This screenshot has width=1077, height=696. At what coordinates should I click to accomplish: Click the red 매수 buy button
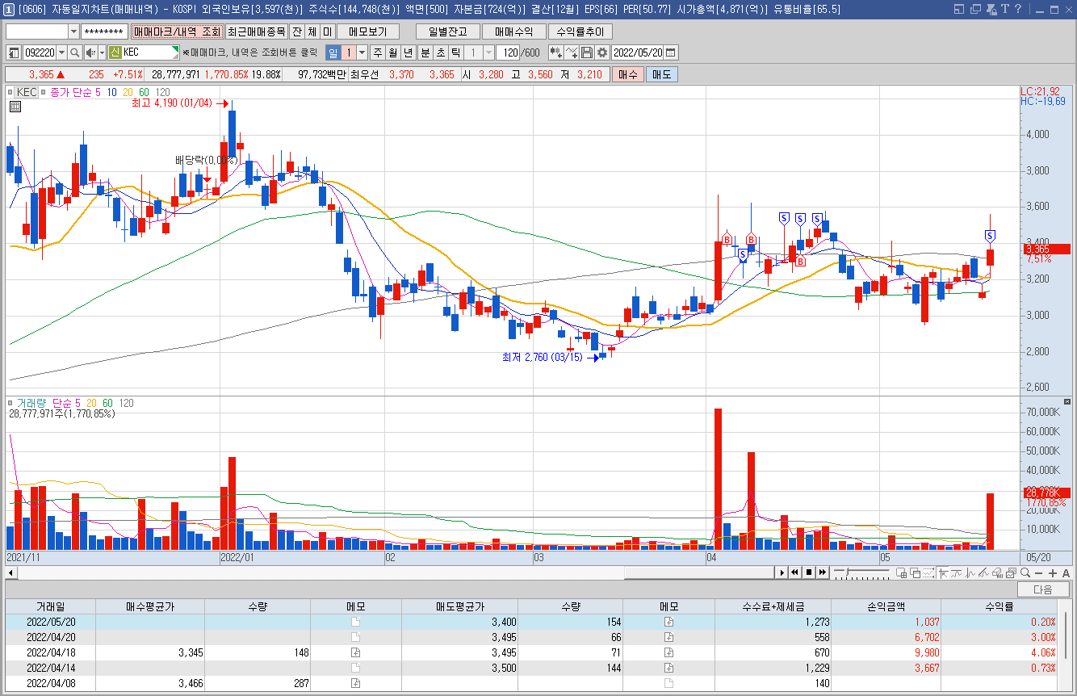pyautogui.click(x=627, y=74)
